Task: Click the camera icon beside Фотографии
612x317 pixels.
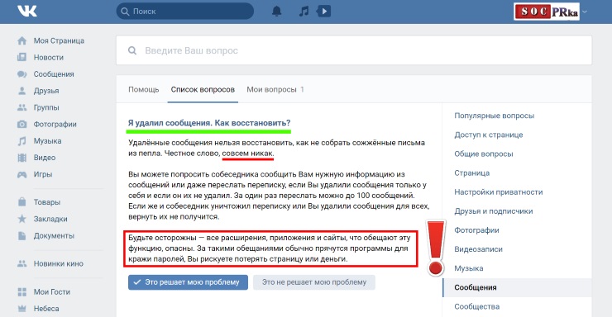Action: (x=22, y=124)
